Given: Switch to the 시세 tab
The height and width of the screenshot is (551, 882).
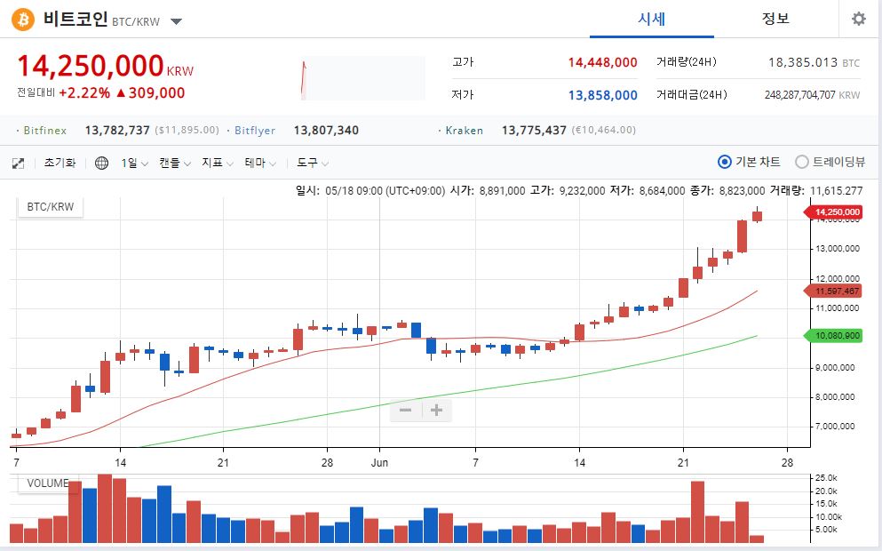Looking at the screenshot, I should 651,20.
